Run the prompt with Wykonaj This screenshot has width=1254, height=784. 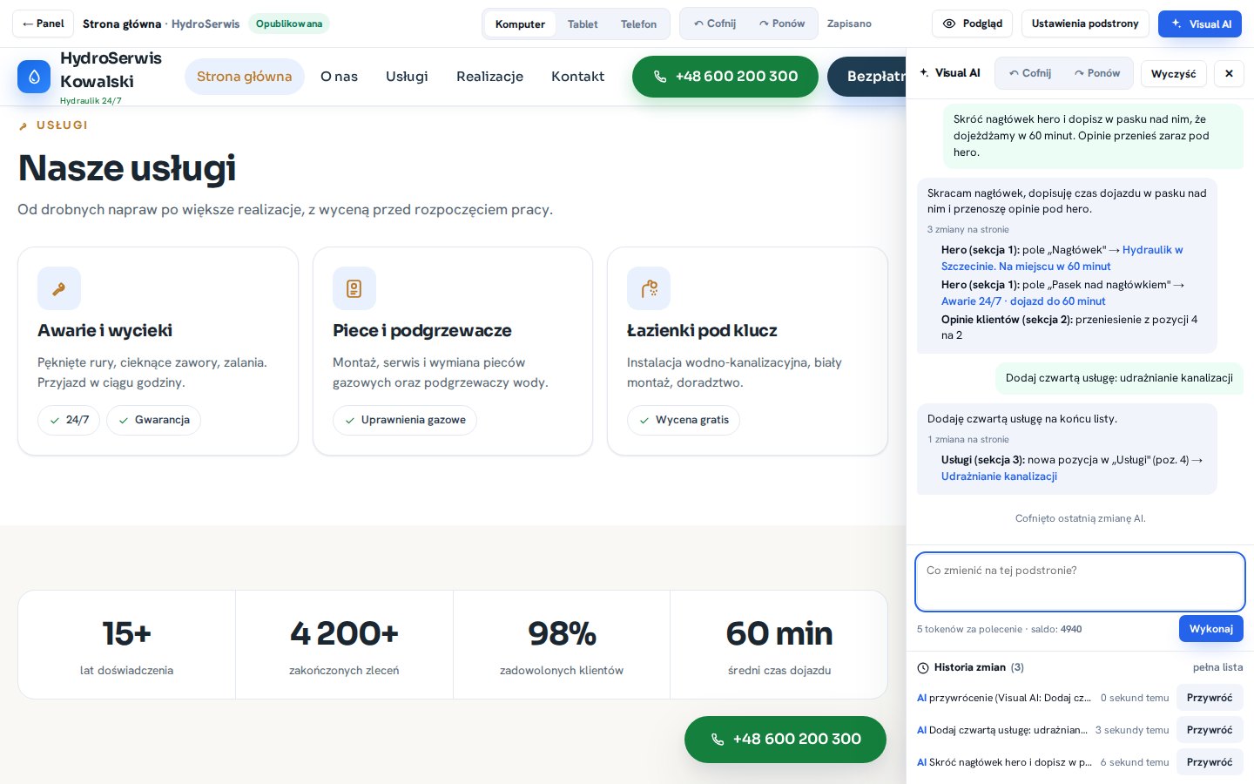click(1210, 629)
